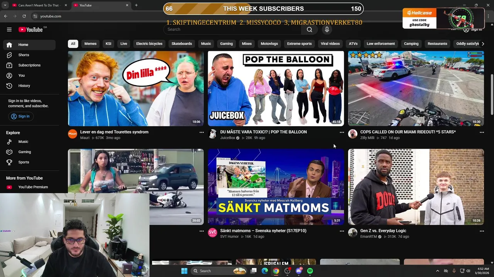Filter by Mixes chip
Screen dimensions: 494x277
click(247, 43)
